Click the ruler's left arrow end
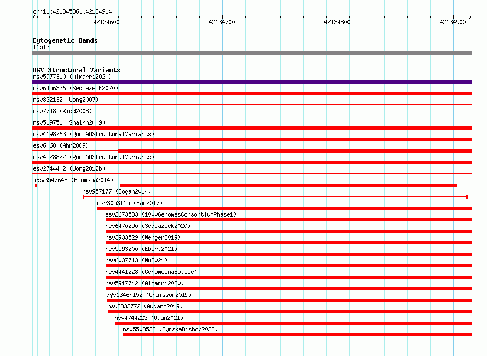Image resolution: width=487 pixels, height=356 pixels. pyautogui.click(x=34, y=17)
